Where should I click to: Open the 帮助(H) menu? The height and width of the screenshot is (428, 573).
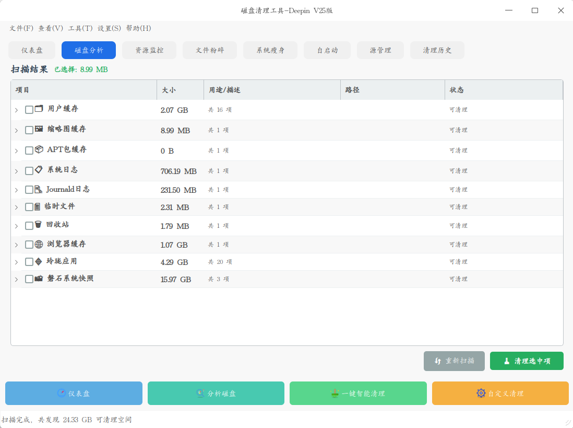click(138, 28)
